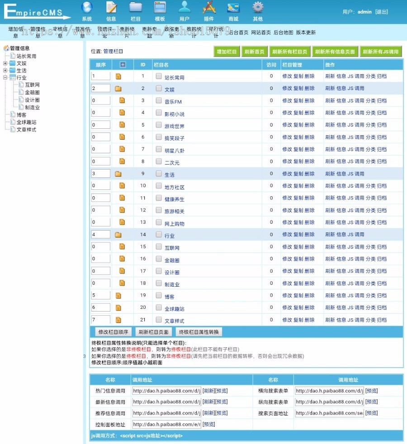Open the 商城 card icon
The width and height of the screenshot is (407, 444).
[x=233, y=8]
